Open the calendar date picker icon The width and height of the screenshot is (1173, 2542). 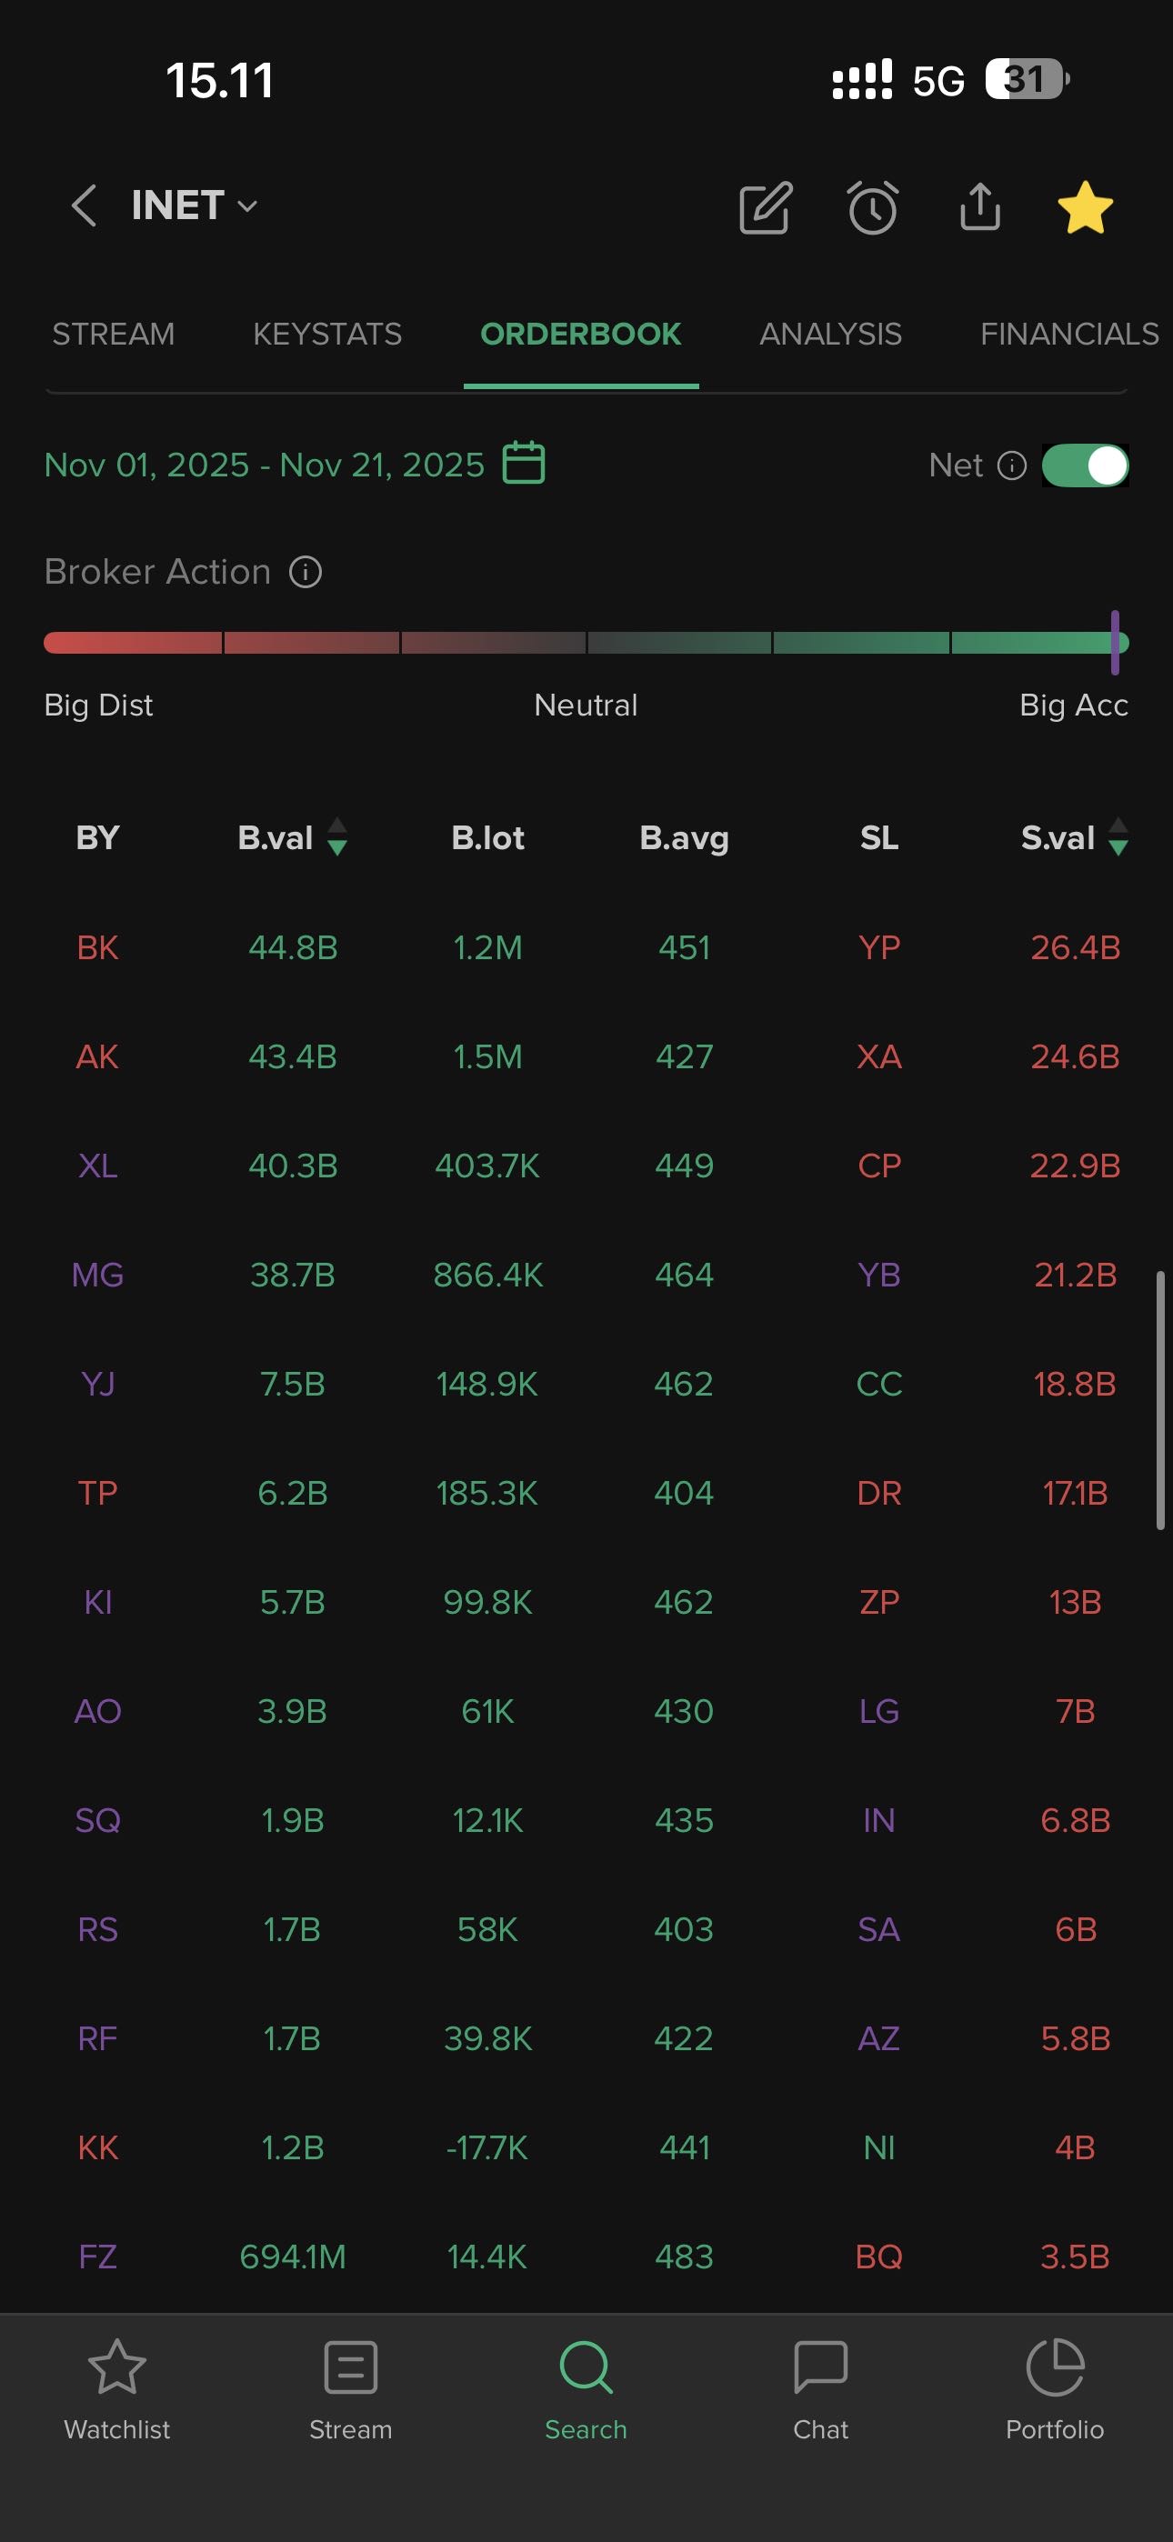click(524, 463)
